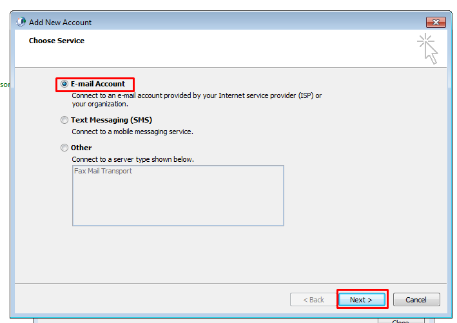Click the greyed-out < Back button
The image size is (457, 323).
[313, 300]
